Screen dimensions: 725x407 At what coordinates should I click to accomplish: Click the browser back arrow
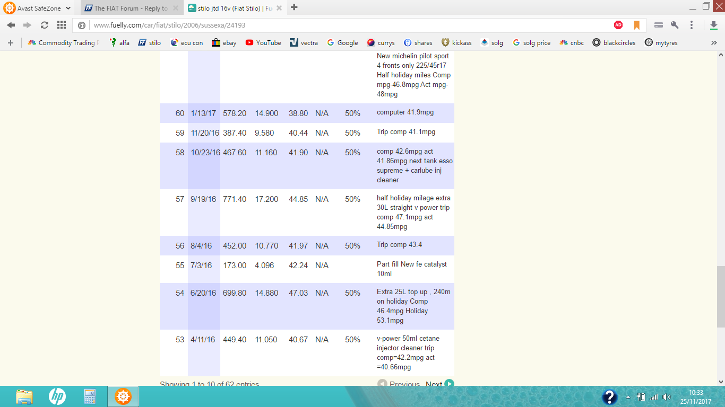(11, 25)
